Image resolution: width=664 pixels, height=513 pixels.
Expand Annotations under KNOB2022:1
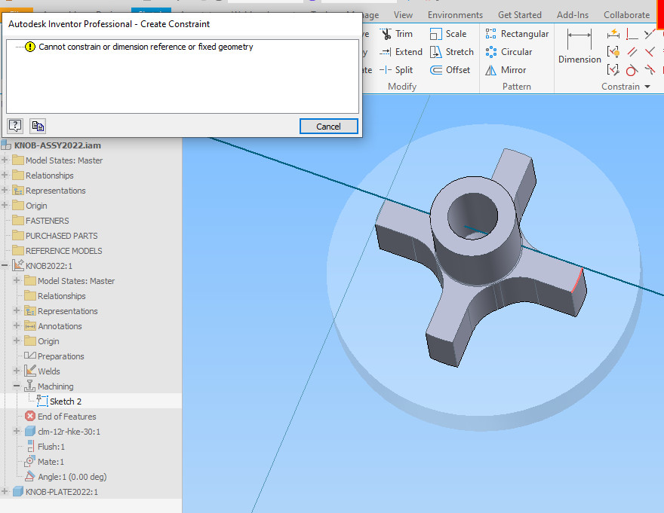pyautogui.click(x=15, y=325)
